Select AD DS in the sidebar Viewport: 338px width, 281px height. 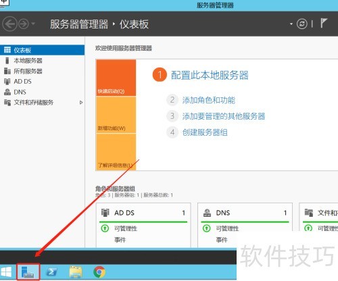coord(42,82)
